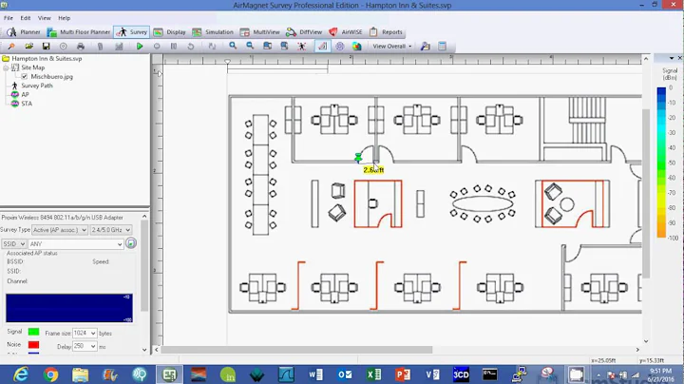Screen dimensions: 684x384
Task: Click the open project folder icon
Action: pos(28,46)
